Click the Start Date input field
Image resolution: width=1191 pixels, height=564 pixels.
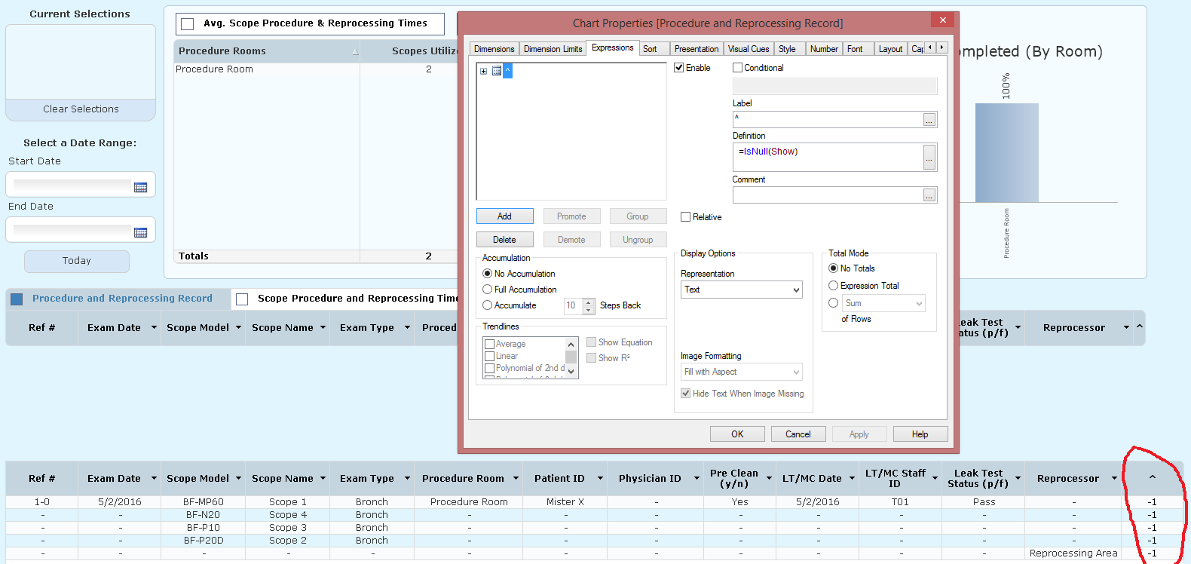(x=72, y=185)
